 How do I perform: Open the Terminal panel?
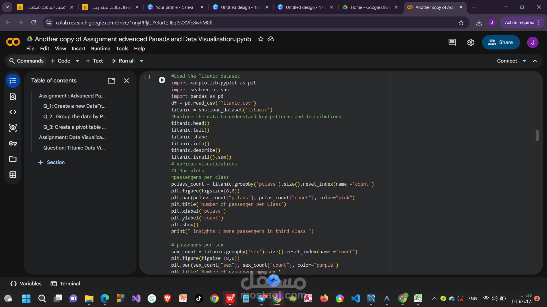65,284
